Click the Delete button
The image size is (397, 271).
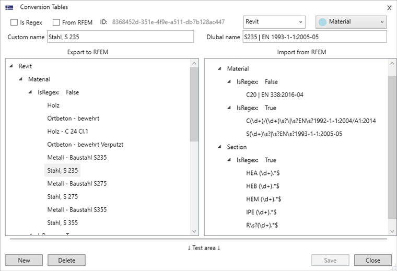coord(66,260)
